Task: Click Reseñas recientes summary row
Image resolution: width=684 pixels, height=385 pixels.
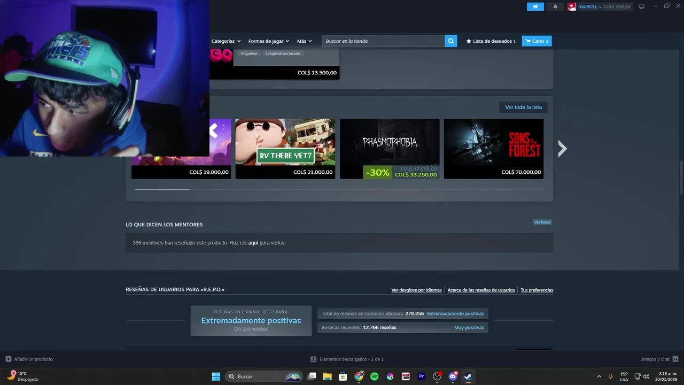Action: click(403, 327)
